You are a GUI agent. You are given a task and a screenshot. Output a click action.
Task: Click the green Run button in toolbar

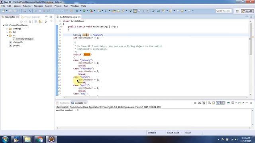84,11
